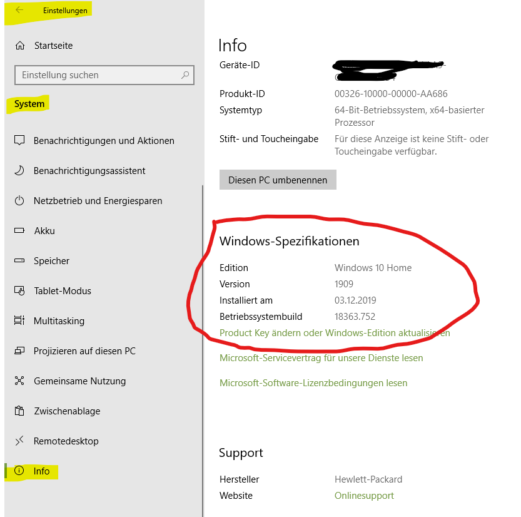The height and width of the screenshot is (517, 521).
Task: Click the 64-Bit-Betriebssystem system type value
Action: [x=409, y=116]
